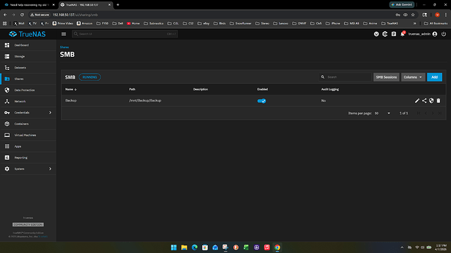Open feedback smiley icon in top bar
Image resolution: width=451 pixels, height=253 pixels.
click(376, 34)
